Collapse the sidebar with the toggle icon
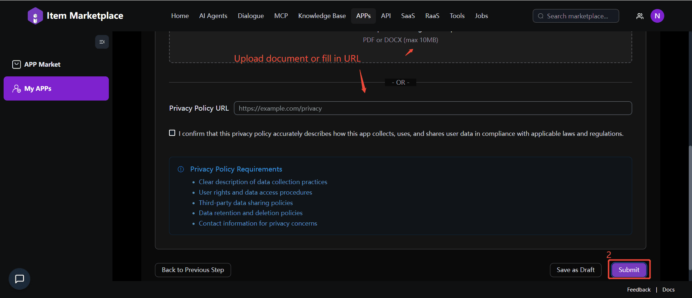 [102, 42]
